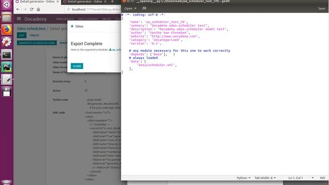Click the XML code field label
Screen dimensions: 329x185
pyautogui.click(x=59, y=113)
